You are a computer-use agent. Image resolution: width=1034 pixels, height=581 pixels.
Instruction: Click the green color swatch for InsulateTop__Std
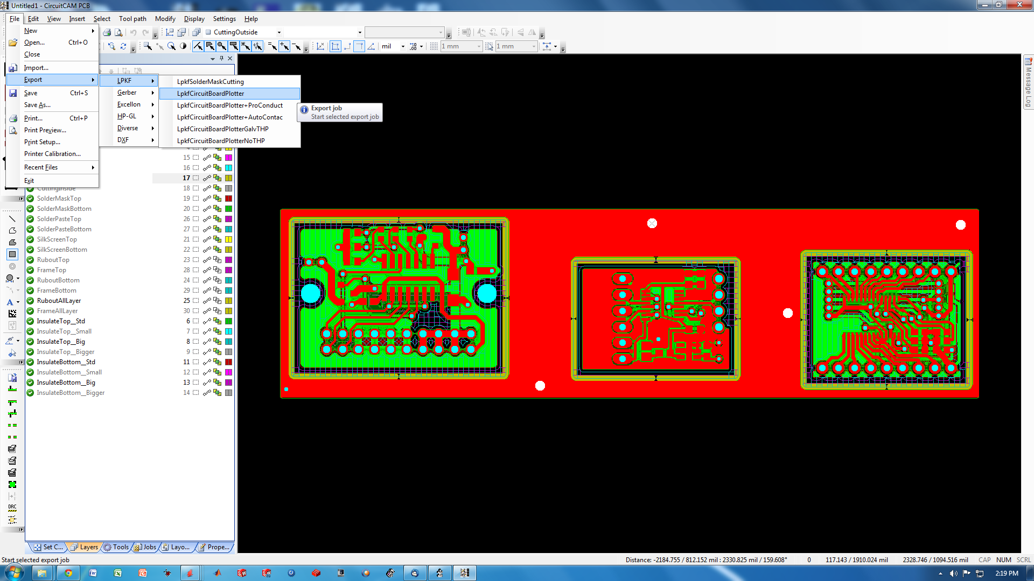click(228, 321)
